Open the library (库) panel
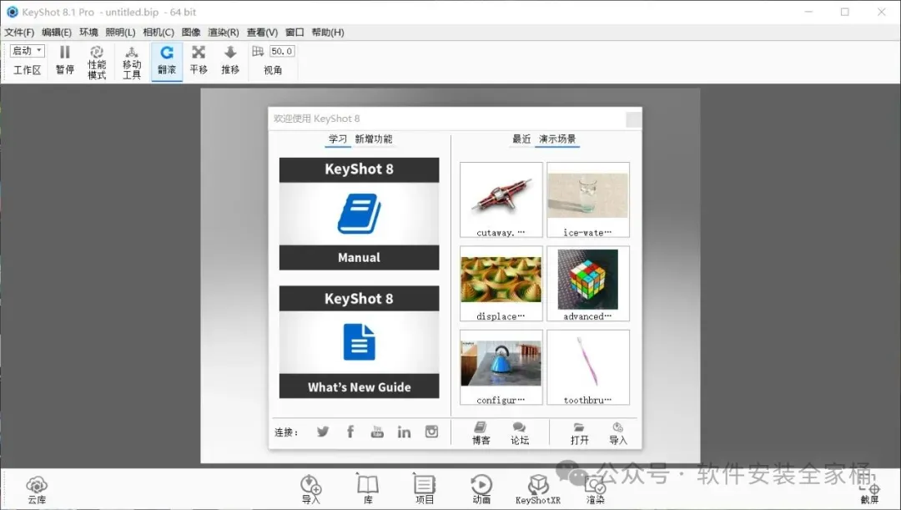Viewport: 901px width, 510px height. coord(368,490)
